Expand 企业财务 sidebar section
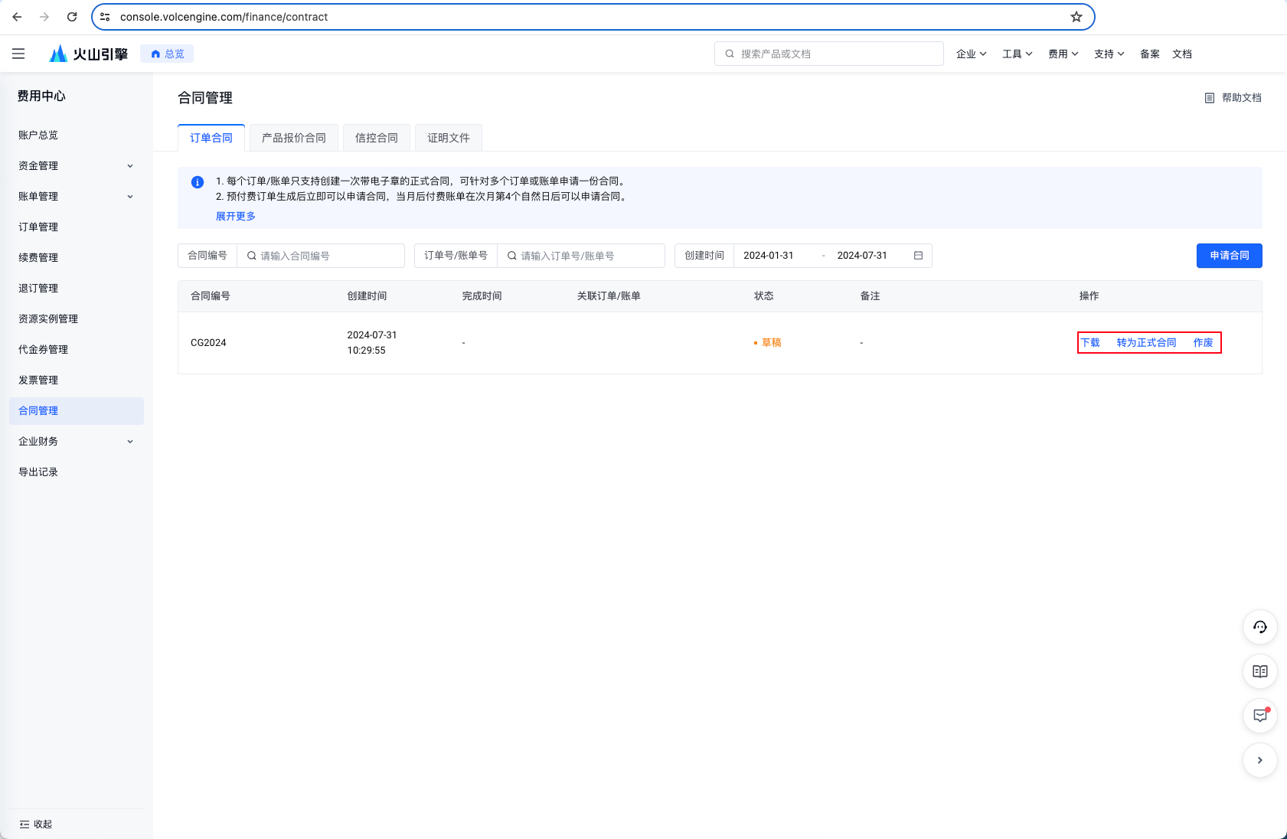The width and height of the screenshot is (1287, 839). click(75, 442)
